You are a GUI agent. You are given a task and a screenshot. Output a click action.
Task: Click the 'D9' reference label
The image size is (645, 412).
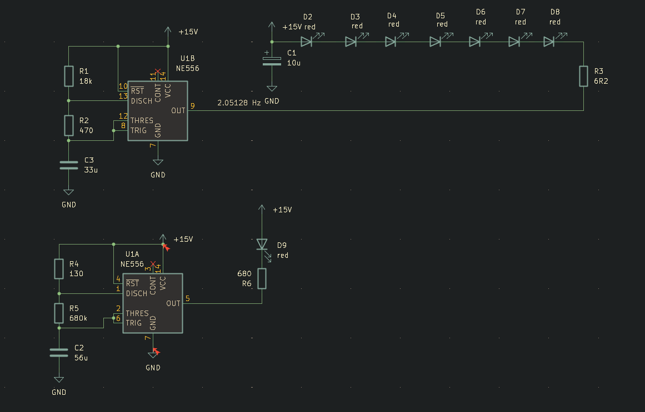pos(282,245)
